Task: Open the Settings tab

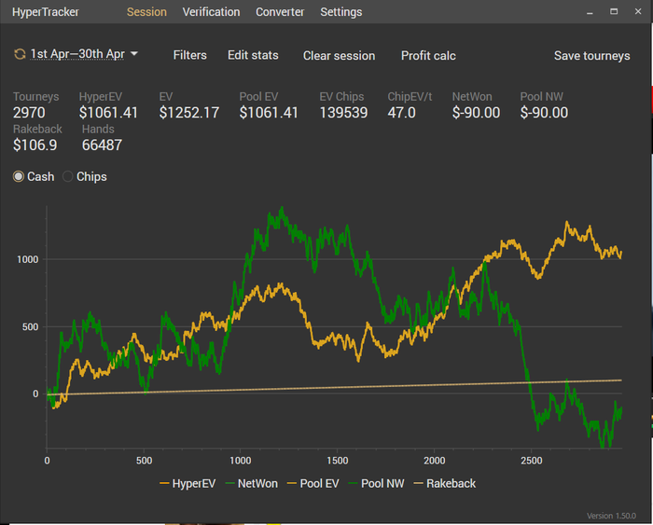Action: coord(340,12)
